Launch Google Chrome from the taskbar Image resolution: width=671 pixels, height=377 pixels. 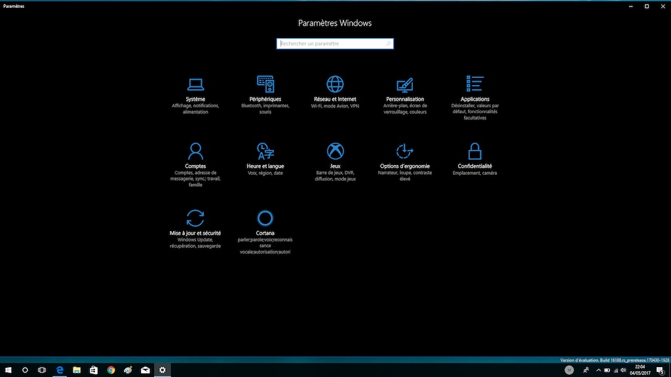[111, 370]
